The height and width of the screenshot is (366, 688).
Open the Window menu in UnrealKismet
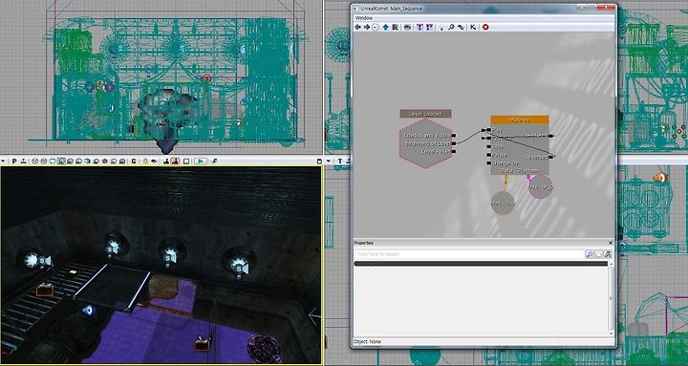pos(364,18)
